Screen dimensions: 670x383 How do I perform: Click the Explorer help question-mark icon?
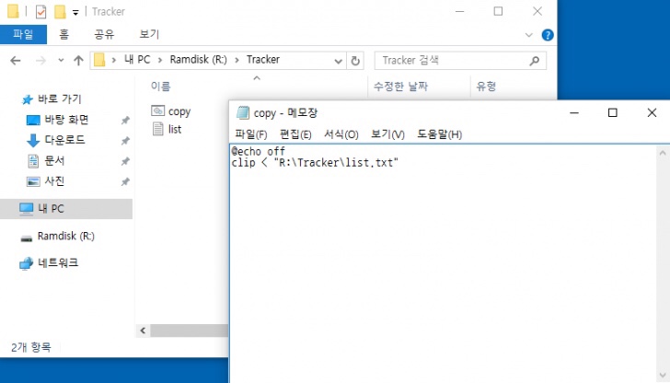pyautogui.click(x=548, y=35)
